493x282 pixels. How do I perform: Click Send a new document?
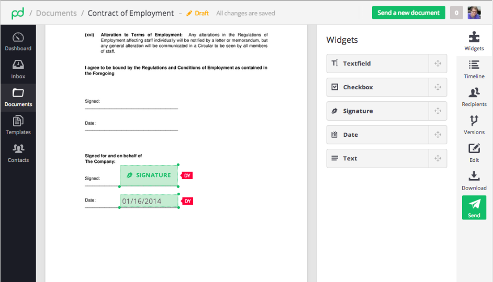[408, 13]
